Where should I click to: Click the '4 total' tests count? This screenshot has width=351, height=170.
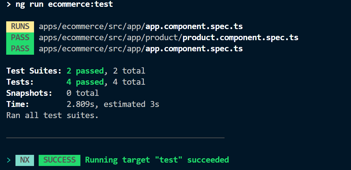tap(129, 82)
